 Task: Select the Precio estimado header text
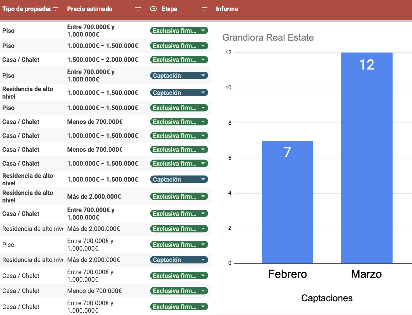(x=90, y=9)
